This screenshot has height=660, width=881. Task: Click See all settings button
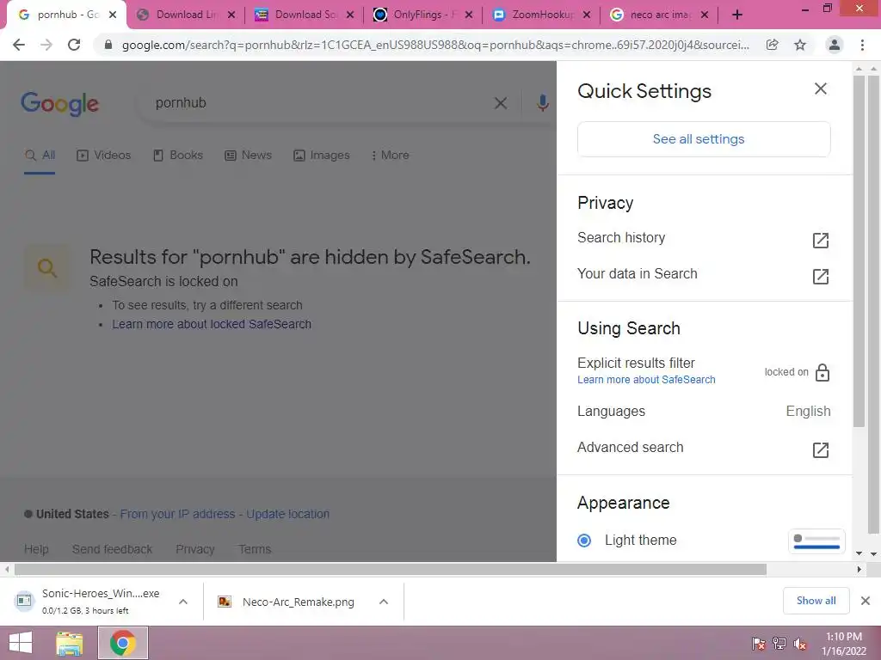(704, 139)
